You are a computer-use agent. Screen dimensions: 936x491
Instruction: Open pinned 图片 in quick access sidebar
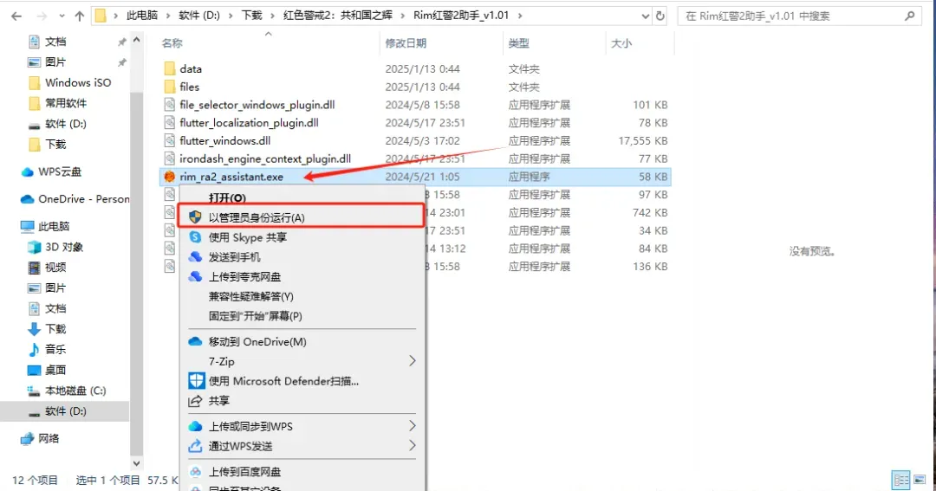[x=55, y=61]
